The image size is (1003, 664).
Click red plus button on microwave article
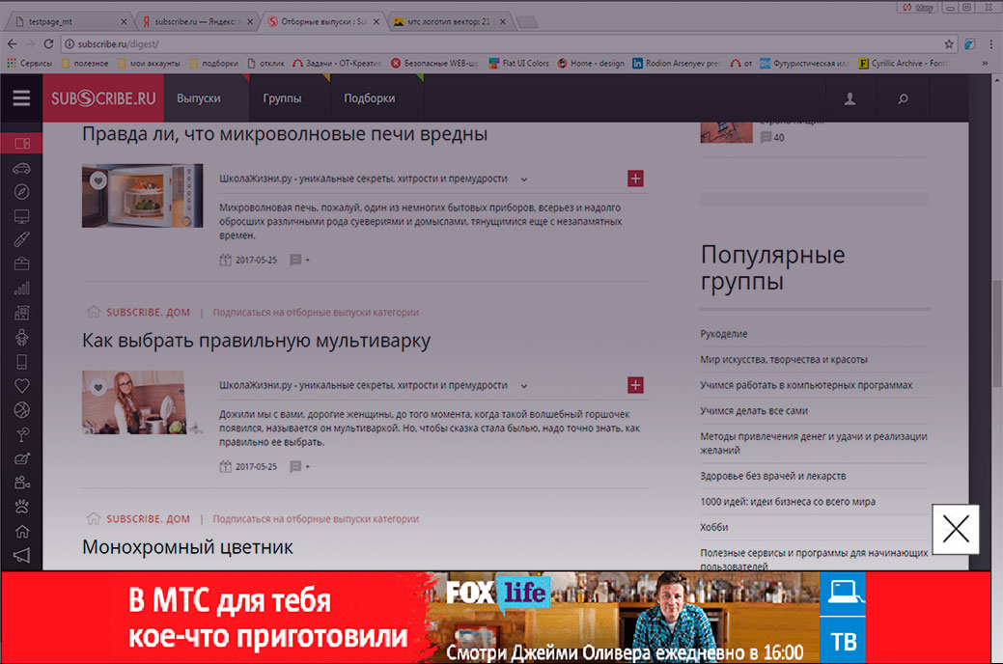635,179
